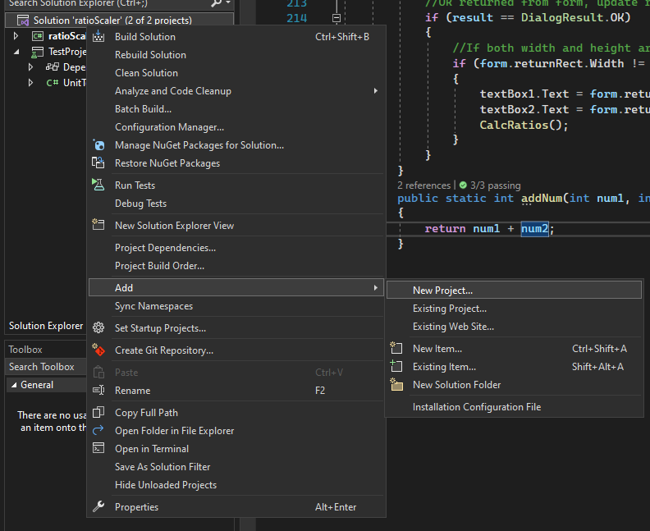The height and width of the screenshot is (531, 650).
Task: Click the Dependencies node icon
Action: 52,66
